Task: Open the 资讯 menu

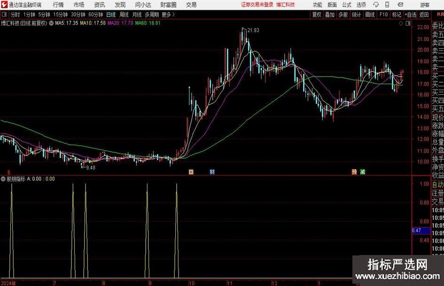Action: coord(100,5)
